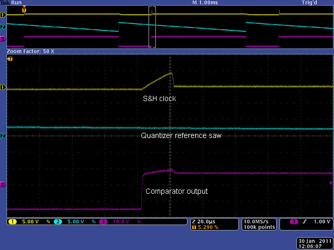334x250 pixels.
Task: Select channel 2 ground marker in zoom window
Action: tap(3, 136)
